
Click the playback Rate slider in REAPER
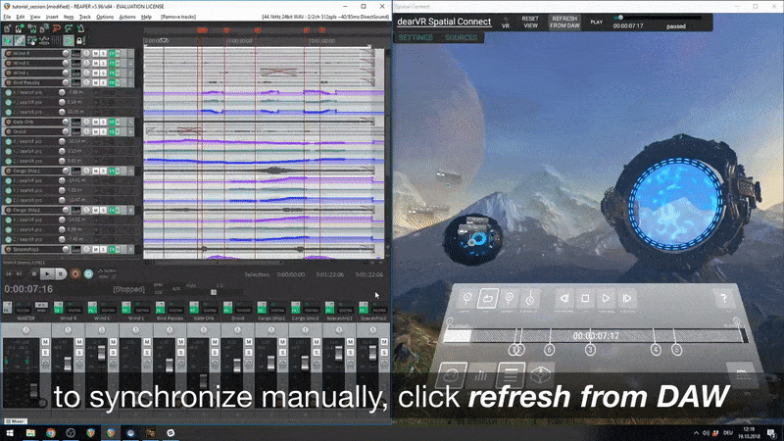click(x=214, y=292)
